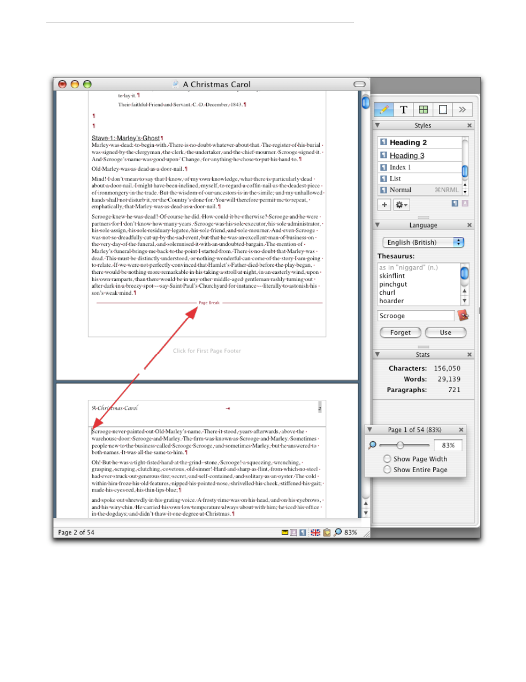
Task: Click the clipboard icon in status bar
Action: click(x=327, y=532)
